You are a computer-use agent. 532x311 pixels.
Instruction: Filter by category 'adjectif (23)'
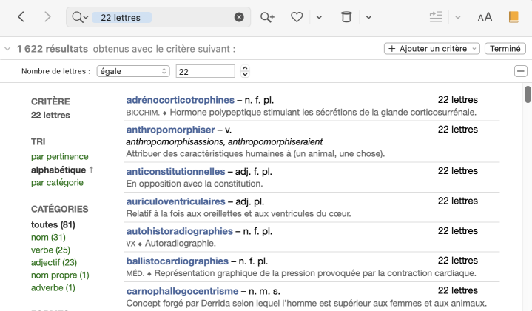(x=54, y=262)
